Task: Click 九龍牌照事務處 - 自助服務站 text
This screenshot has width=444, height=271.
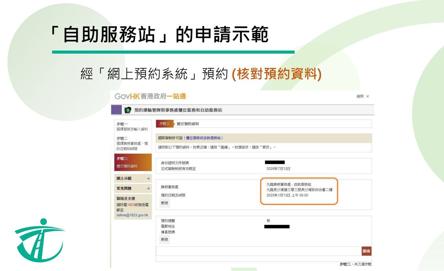Action: [289, 184]
